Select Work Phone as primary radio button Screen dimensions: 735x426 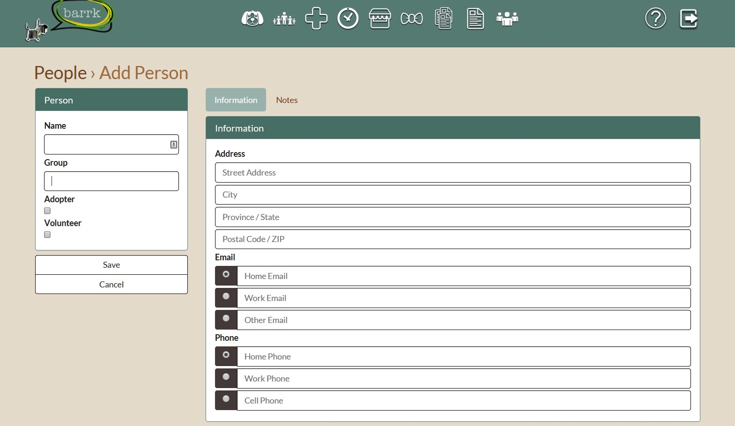(226, 377)
